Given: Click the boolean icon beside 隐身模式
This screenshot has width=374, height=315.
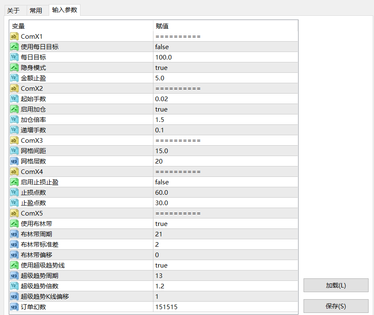Looking at the screenshot, I should coord(14,68).
